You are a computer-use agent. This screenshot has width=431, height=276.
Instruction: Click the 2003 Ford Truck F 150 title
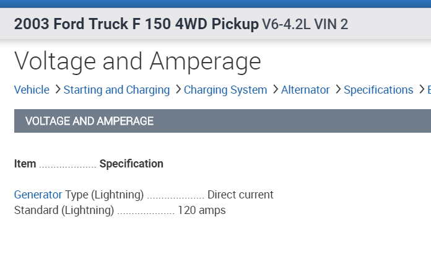click(136, 25)
